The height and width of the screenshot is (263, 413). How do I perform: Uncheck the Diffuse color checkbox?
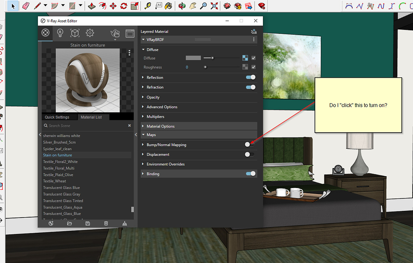[253, 58]
